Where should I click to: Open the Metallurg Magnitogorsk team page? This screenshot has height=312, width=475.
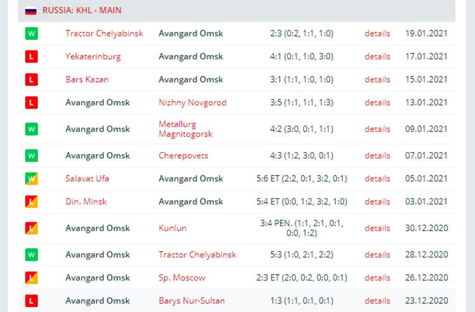tap(186, 129)
